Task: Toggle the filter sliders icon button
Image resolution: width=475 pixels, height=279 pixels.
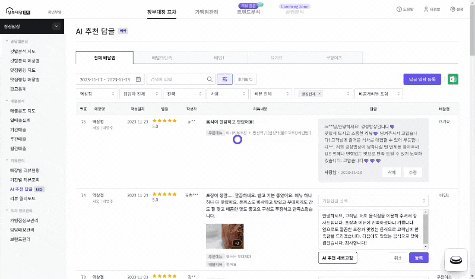Action: [225, 80]
